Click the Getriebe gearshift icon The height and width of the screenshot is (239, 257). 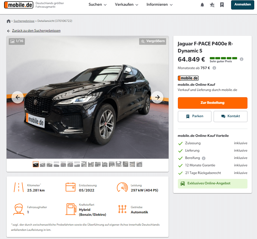[122, 209]
